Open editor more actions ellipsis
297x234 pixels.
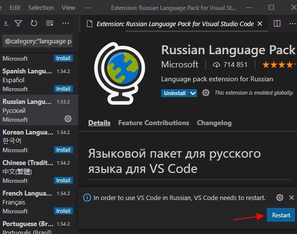click(x=292, y=24)
